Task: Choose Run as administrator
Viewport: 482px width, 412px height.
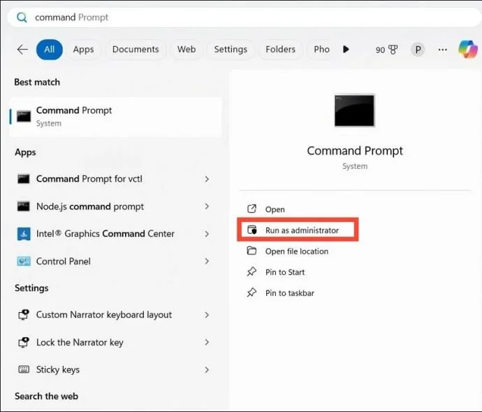Action: point(302,230)
